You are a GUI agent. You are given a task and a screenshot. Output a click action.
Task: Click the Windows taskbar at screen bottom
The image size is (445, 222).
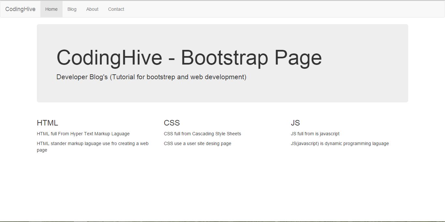(x=223, y=221)
